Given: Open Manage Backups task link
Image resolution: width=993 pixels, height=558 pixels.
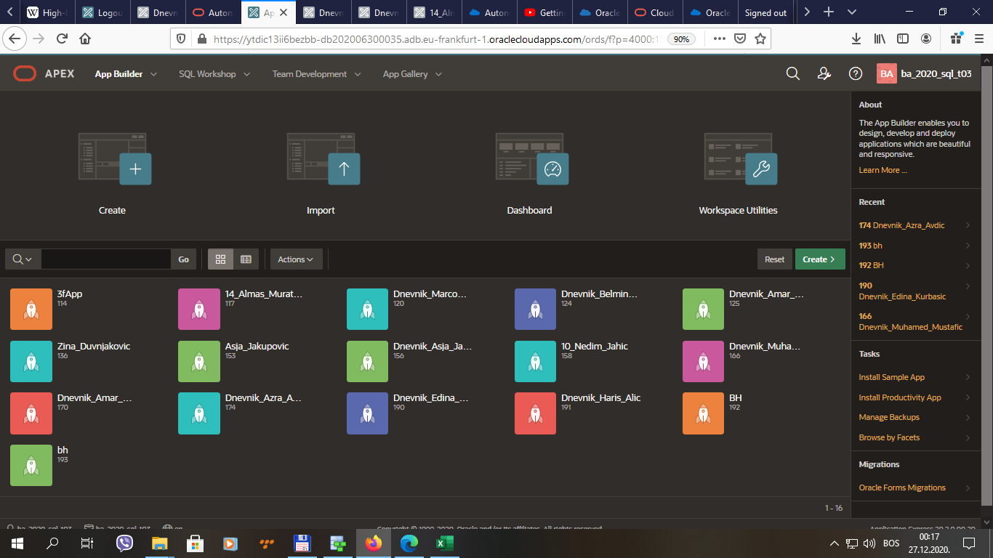Looking at the screenshot, I should tap(889, 417).
